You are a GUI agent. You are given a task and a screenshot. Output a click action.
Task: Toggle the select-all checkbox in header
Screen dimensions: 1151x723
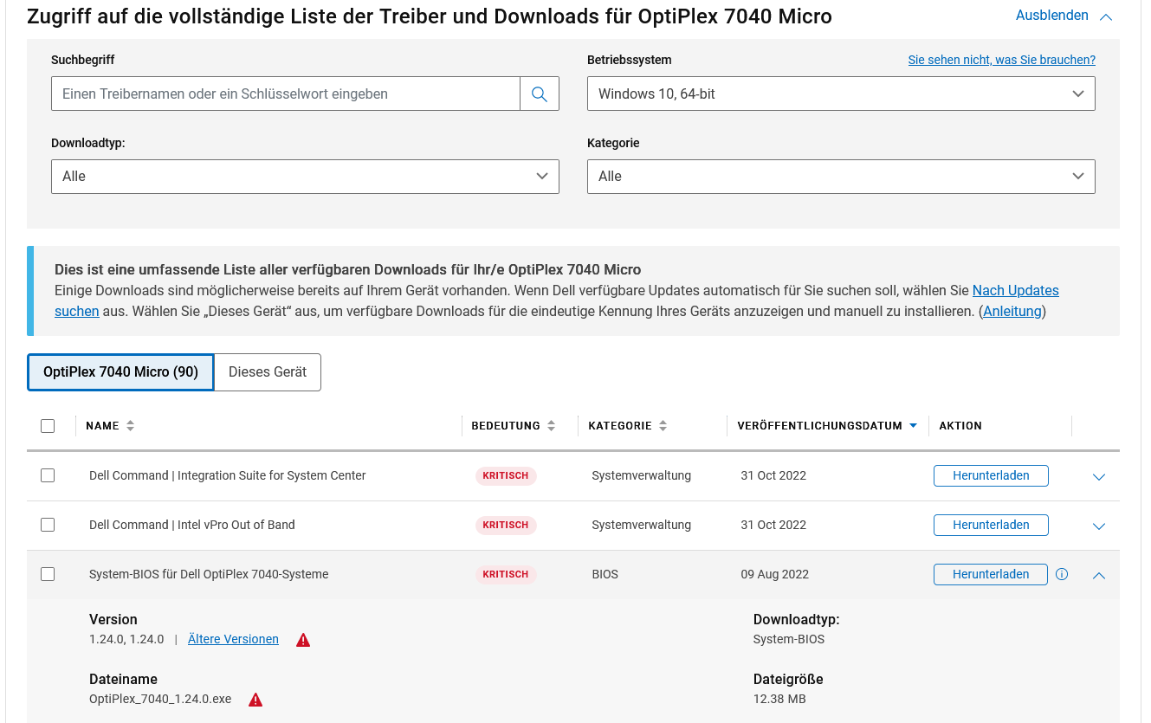(48, 426)
